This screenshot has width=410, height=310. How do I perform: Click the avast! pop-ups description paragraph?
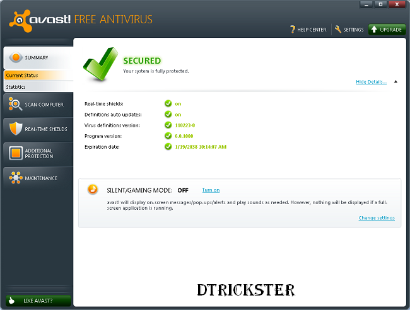[247, 205]
